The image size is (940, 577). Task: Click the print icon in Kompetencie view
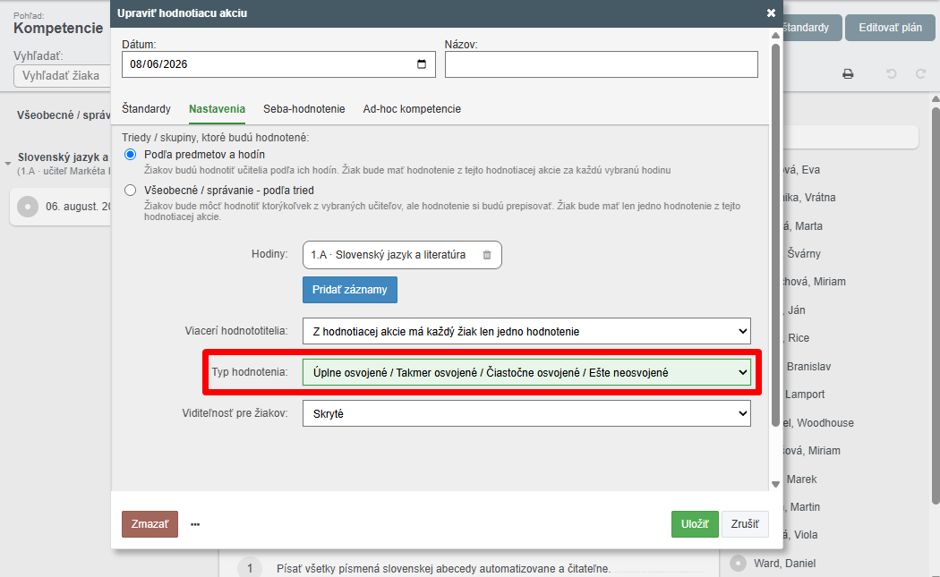pos(848,73)
